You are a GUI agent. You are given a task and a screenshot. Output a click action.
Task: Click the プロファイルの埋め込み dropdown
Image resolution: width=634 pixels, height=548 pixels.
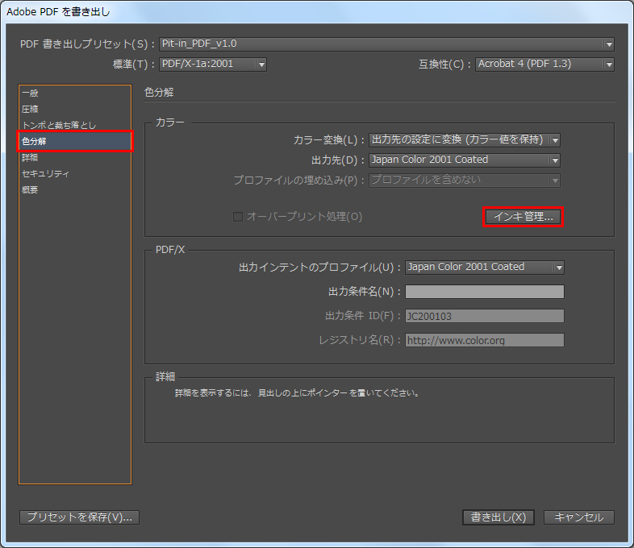[464, 181]
